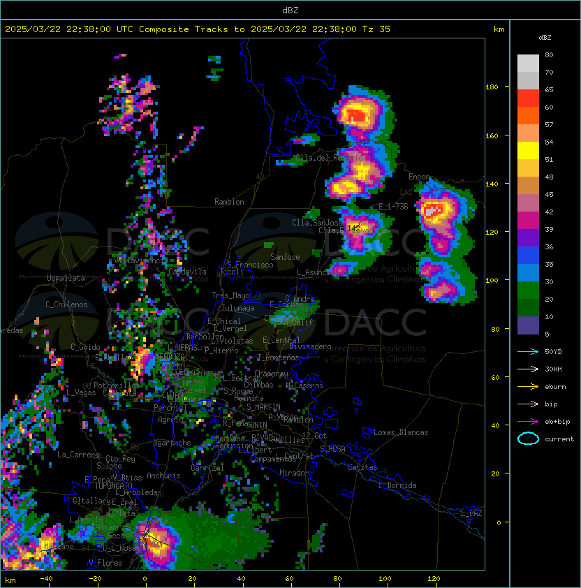Pick the purple 36-39 dBZ swatch
The image size is (581, 588).
point(528,238)
